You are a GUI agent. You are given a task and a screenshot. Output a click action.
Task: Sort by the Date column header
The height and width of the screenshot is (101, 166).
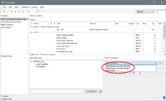119,24
